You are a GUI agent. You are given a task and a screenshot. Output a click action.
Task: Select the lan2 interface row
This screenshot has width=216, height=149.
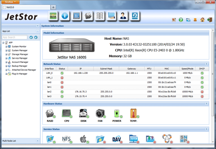[126, 92]
